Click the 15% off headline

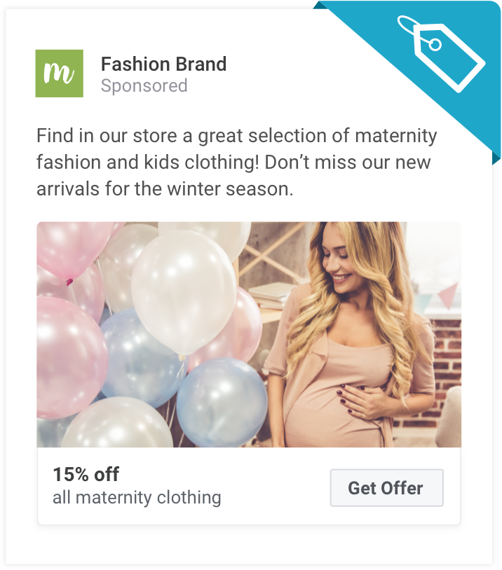pyautogui.click(x=86, y=474)
